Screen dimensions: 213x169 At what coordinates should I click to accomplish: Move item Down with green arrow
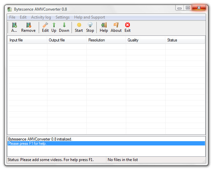64,27
